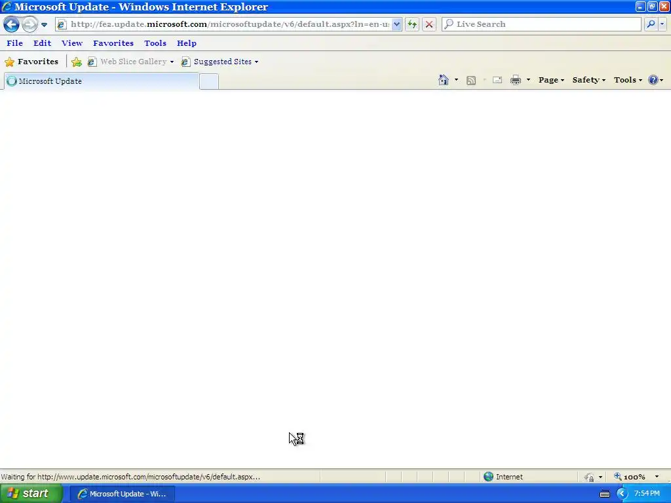
Task: Click the Print icon
Action: click(516, 80)
